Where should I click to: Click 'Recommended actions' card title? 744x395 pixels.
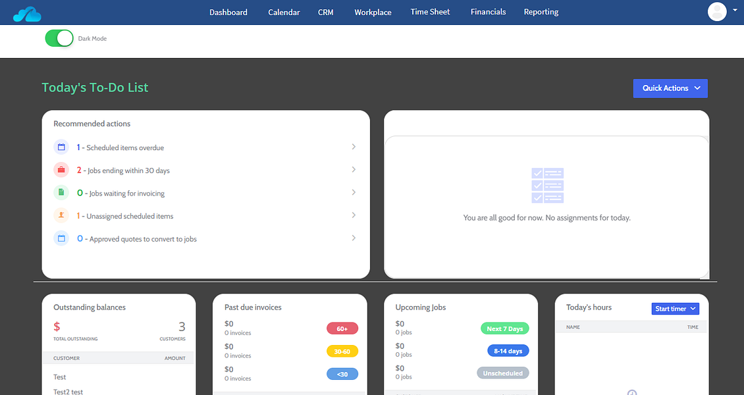pos(92,124)
